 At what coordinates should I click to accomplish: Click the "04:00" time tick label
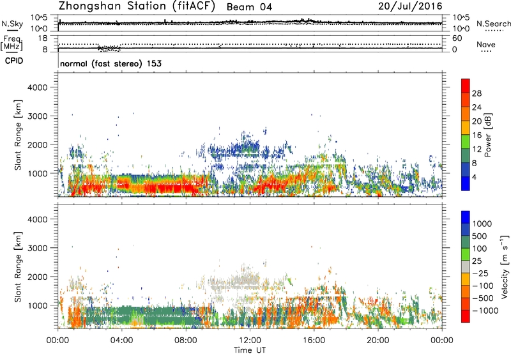pyautogui.click(x=122, y=341)
